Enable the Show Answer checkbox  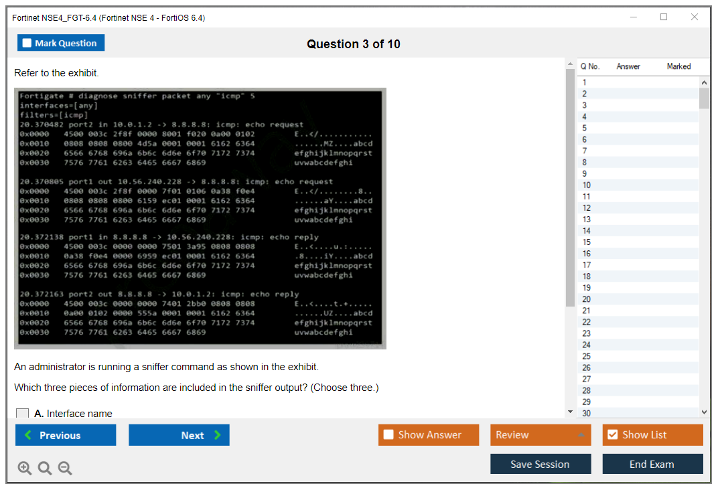tap(388, 435)
